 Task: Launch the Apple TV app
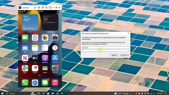click(35, 58)
